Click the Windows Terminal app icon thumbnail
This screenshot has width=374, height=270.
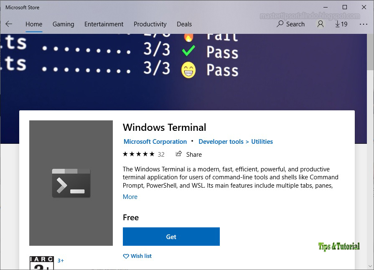point(71,183)
